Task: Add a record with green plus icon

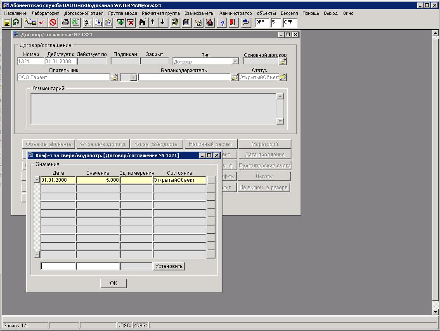Action: (x=121, y=22)
